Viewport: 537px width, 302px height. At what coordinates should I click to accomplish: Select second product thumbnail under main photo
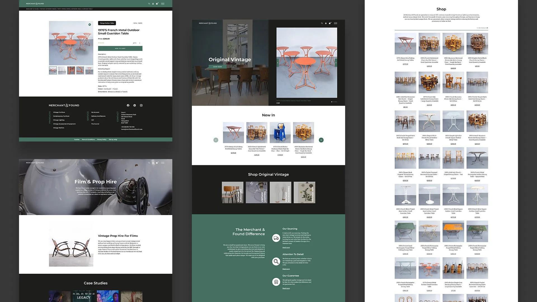pyautogui.click(x=62, y=70)
